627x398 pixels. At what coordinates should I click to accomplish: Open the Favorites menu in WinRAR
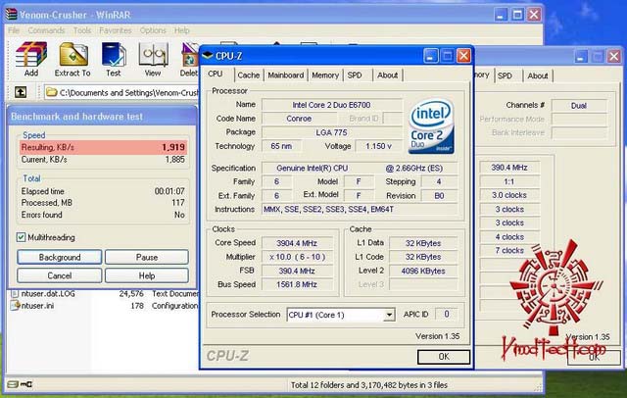point(116,30)
